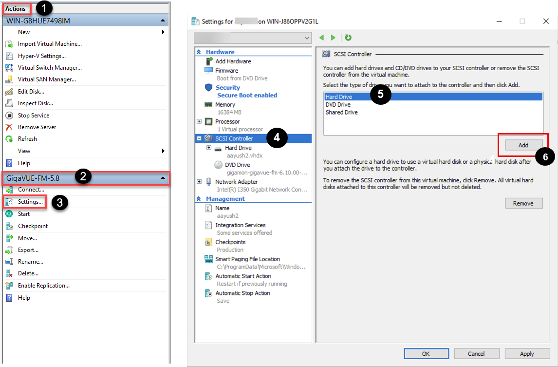Image resolution: width=558 pixels, height=367 pixels.
Task: Expand the Processor tree node
Action: (x=199, y=121)
